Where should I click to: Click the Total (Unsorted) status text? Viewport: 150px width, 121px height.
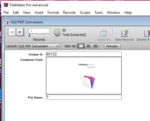click(x=74, y=35)
